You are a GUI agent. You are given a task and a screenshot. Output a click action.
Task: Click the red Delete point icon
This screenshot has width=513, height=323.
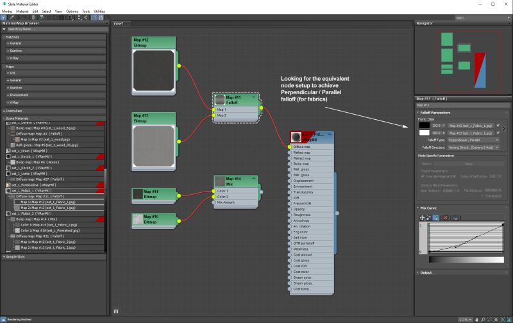(x=445, y=218)
